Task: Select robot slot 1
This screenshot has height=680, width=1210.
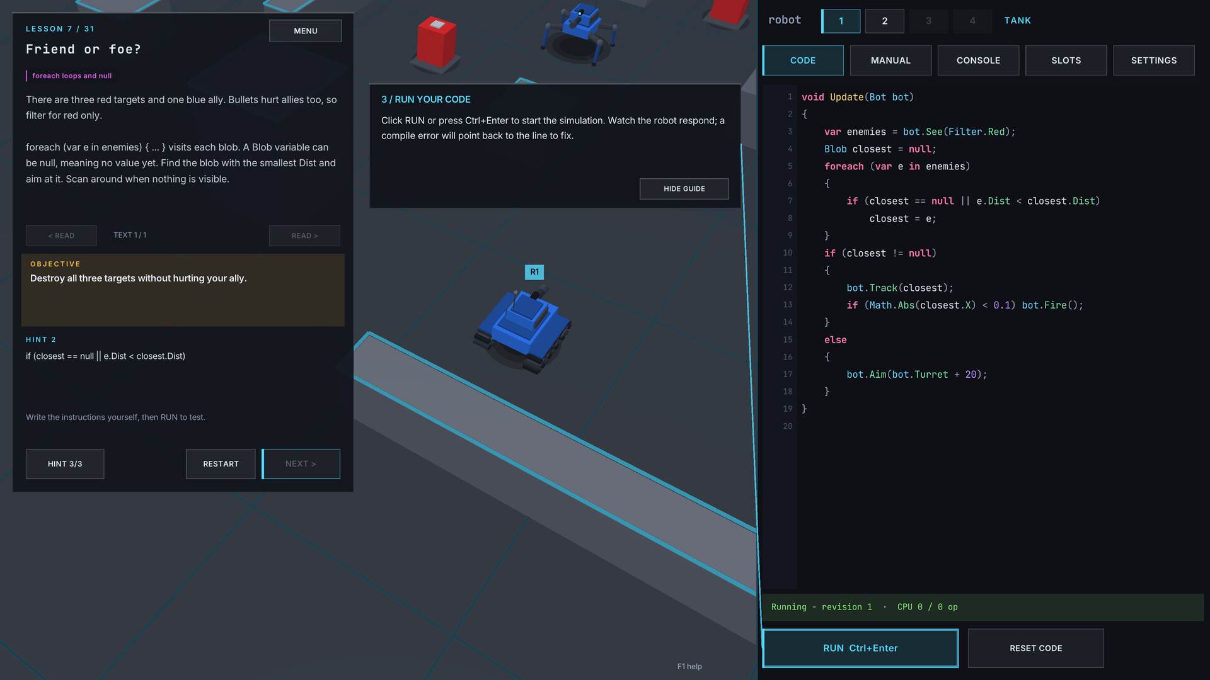Action: pyautogui.click(x=841, y=21)
